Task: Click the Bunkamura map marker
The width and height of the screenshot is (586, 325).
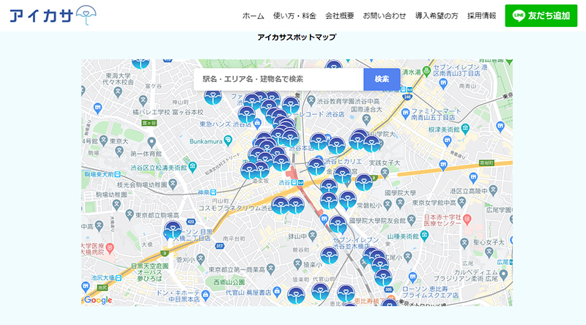Action: click(x=228, y=141)
